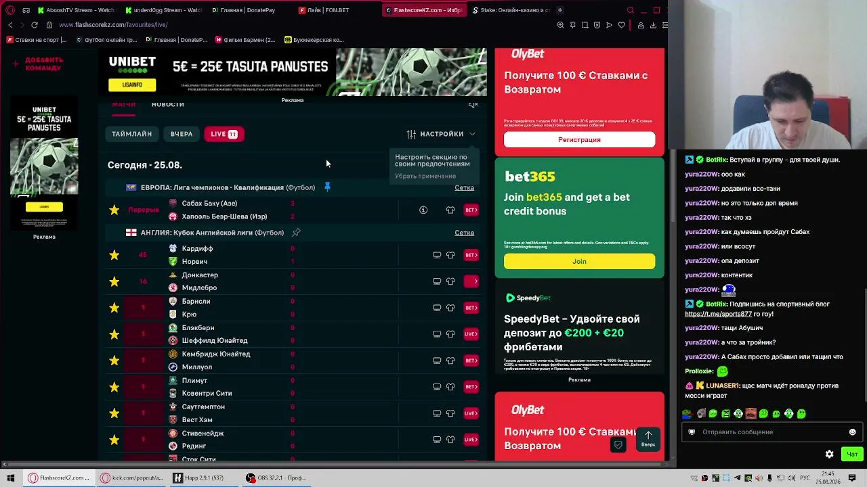Open the t.me/sports877 link in chat
Screen dimensions: 867x487
pos(718,314)
